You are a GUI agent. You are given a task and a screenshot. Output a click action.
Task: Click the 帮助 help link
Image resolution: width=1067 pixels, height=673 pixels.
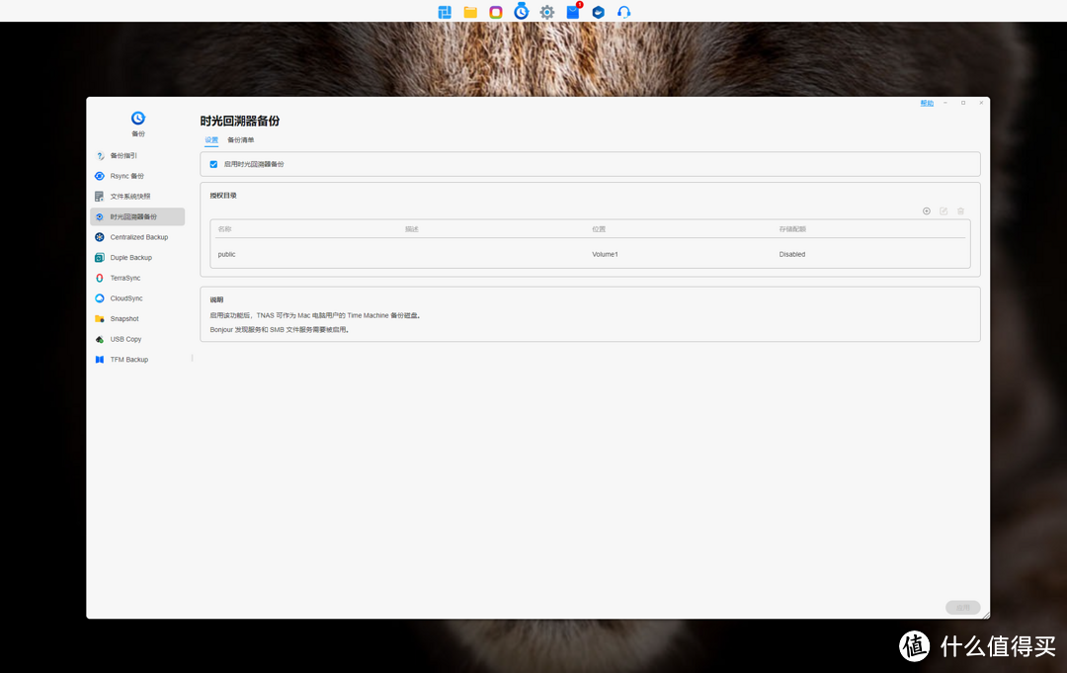click(926, 103)
